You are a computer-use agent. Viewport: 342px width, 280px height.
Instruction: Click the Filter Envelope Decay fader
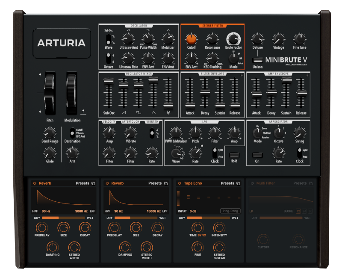click(x=205, y=93)
